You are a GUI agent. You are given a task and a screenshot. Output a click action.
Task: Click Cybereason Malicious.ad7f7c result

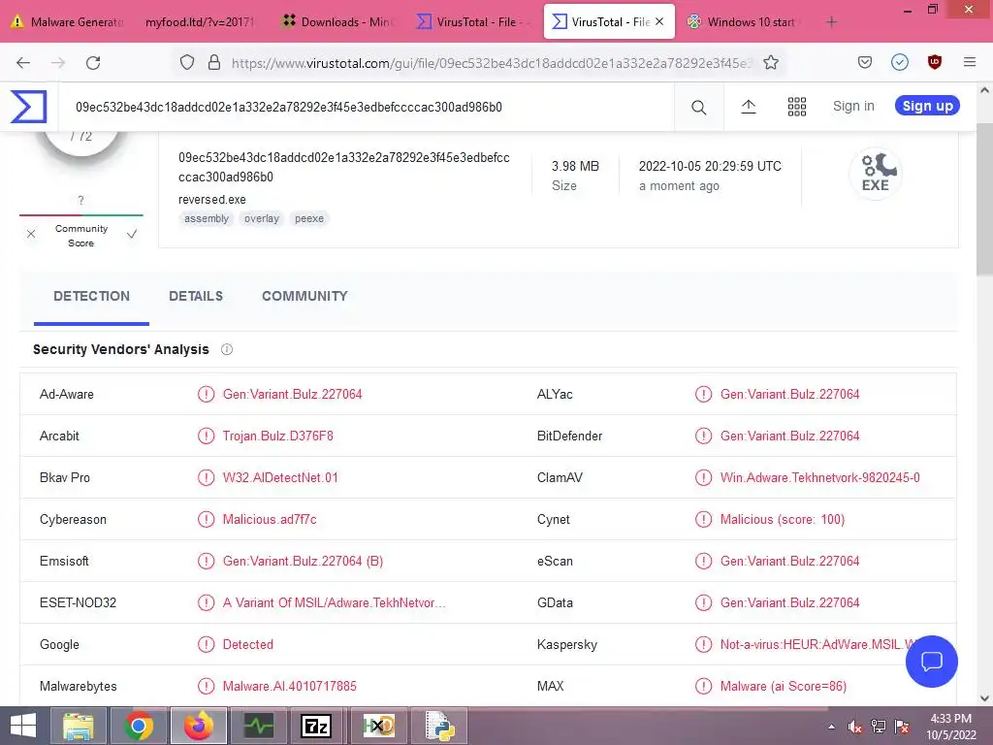pyautogui.click(x=270, y=520)
